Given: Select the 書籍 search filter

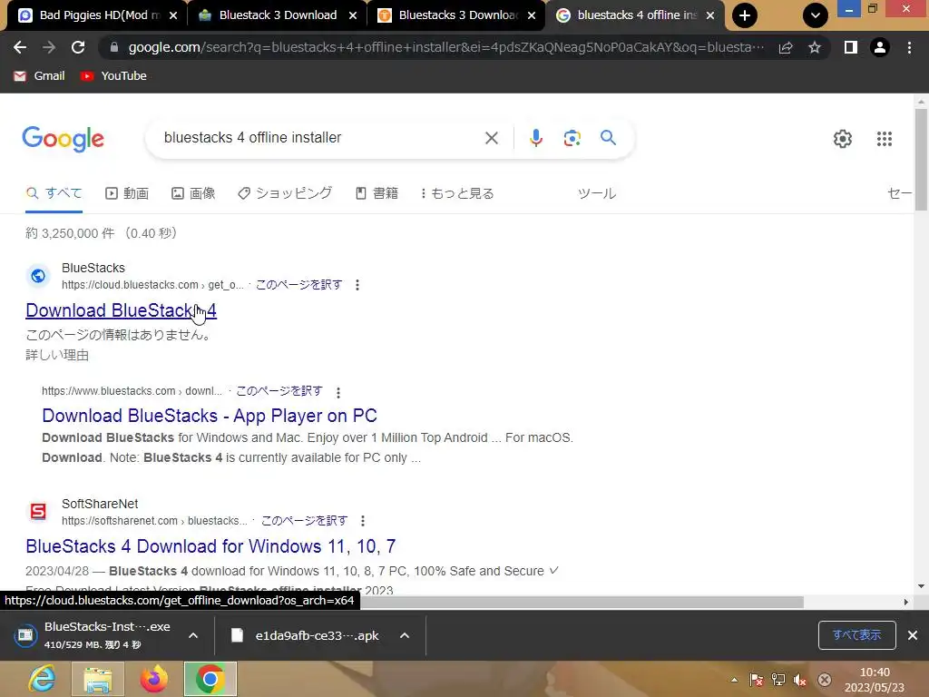Looking at the screenshot, I should 376,193.
